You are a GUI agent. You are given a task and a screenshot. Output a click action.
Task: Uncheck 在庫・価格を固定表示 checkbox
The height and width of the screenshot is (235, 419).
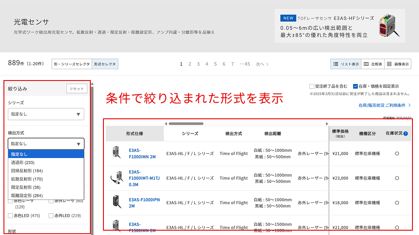point(356,86)
